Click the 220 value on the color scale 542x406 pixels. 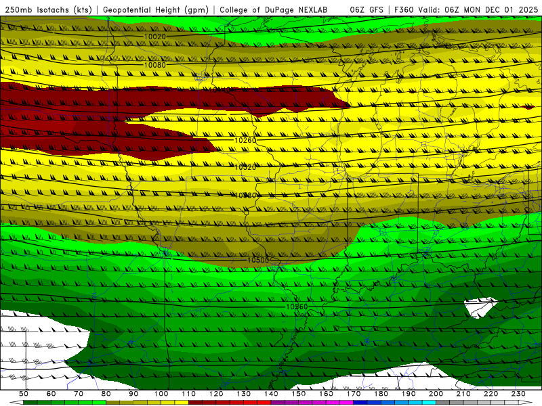(491, 394)
